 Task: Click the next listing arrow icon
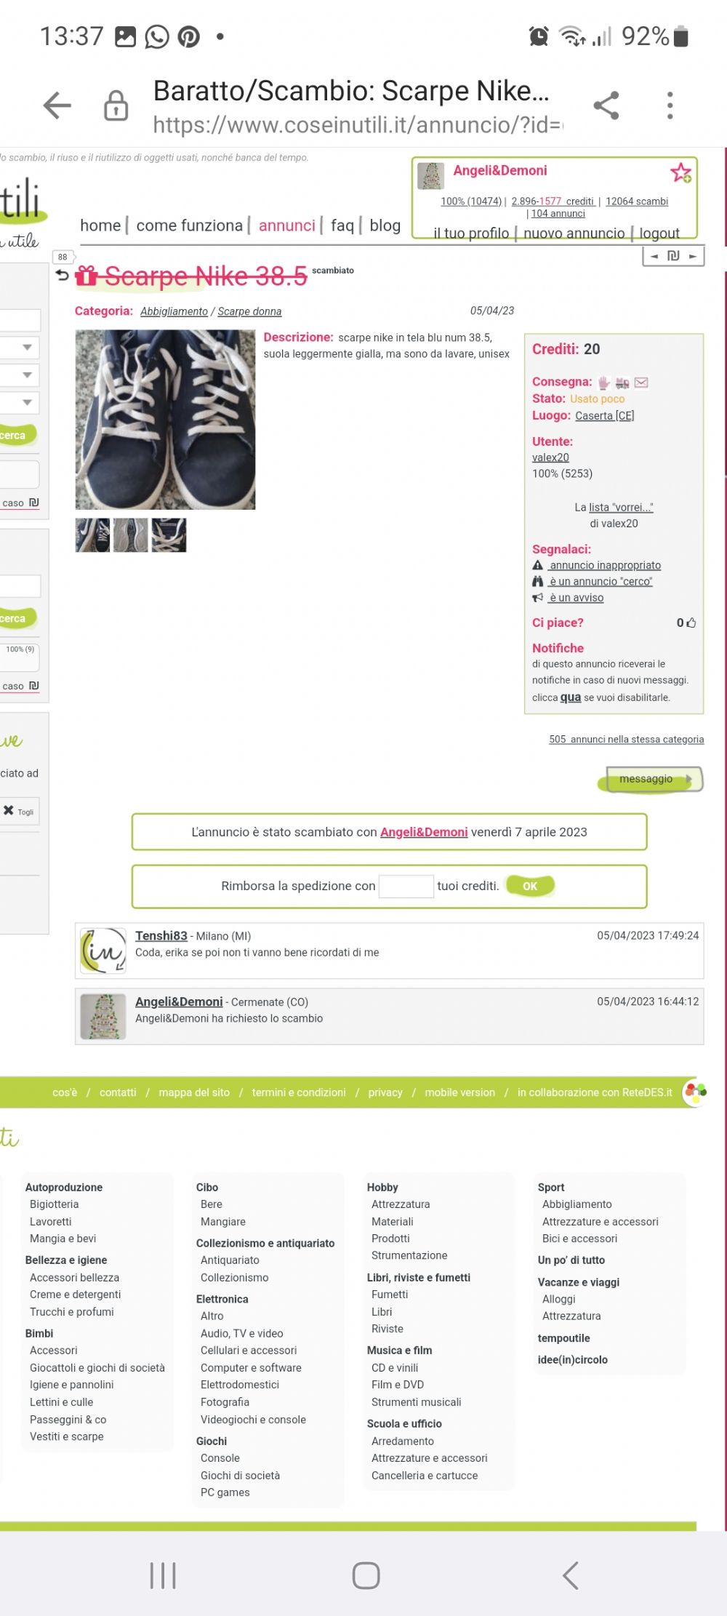point(693,256)
